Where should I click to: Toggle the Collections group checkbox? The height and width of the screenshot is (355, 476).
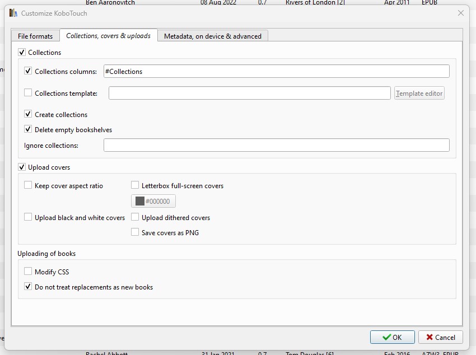(22, 52)
